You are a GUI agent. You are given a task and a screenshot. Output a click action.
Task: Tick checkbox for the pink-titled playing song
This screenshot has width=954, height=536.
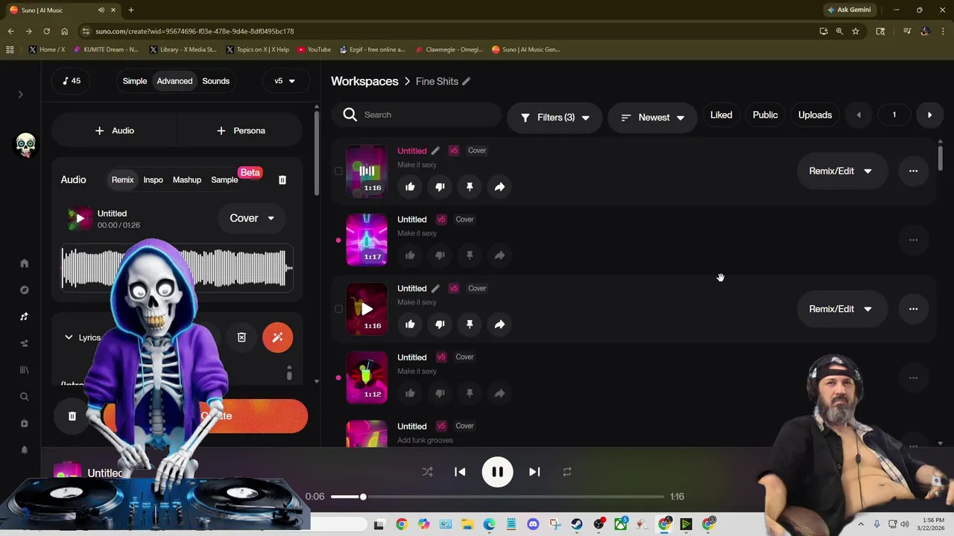click(338, 171)
